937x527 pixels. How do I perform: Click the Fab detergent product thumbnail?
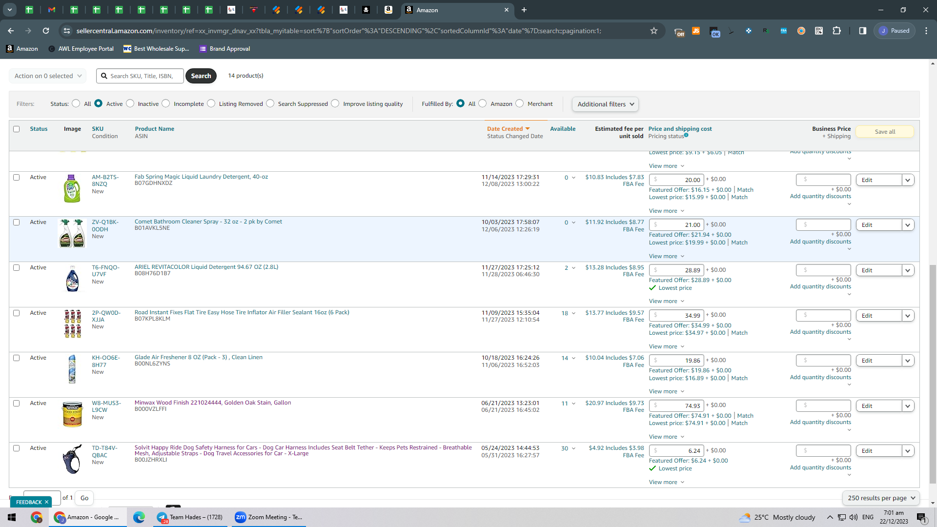[x=72, y=189]
